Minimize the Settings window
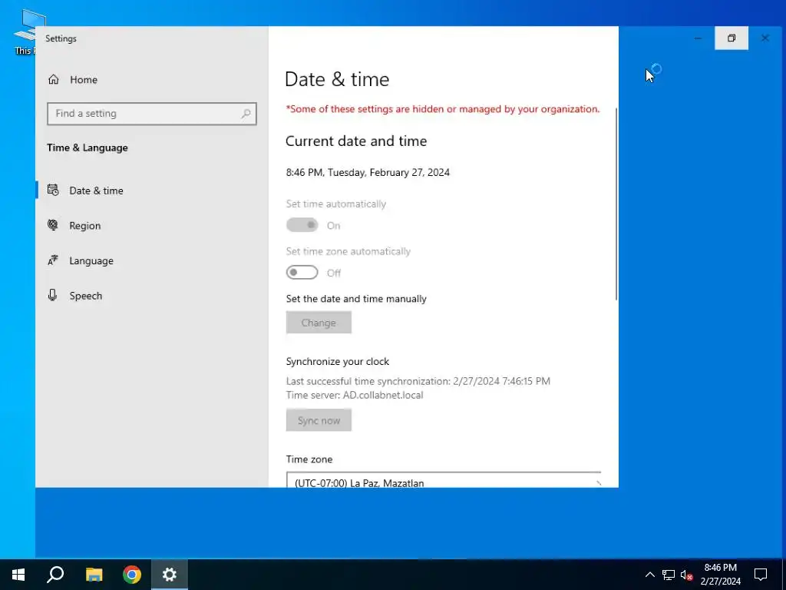Image resolution: width=786 pixels, height=590 pixels. 698,38
